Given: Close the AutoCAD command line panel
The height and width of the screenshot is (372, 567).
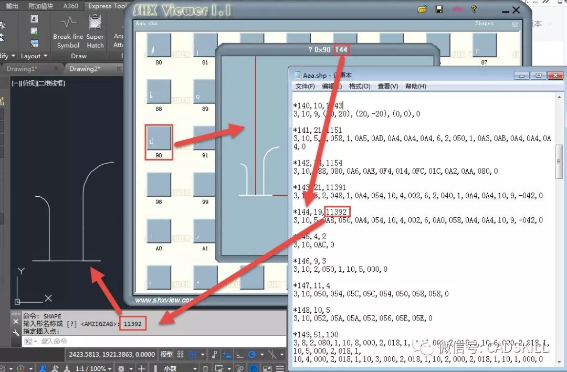Looking at the screenshot, I should pos(16,322).
